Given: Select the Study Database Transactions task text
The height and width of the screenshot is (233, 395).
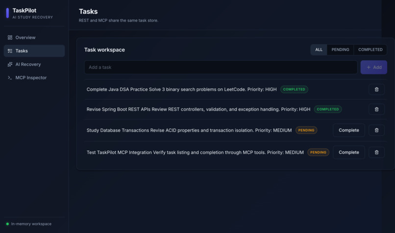Looking at the screenshot, I should pyautogui.click(x=189, y=130).
